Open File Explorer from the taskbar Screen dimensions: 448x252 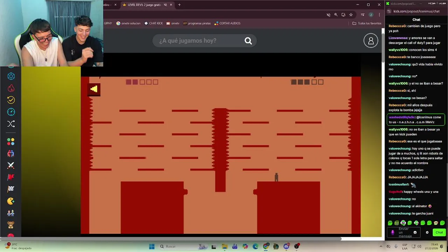[x=224, y=246]
